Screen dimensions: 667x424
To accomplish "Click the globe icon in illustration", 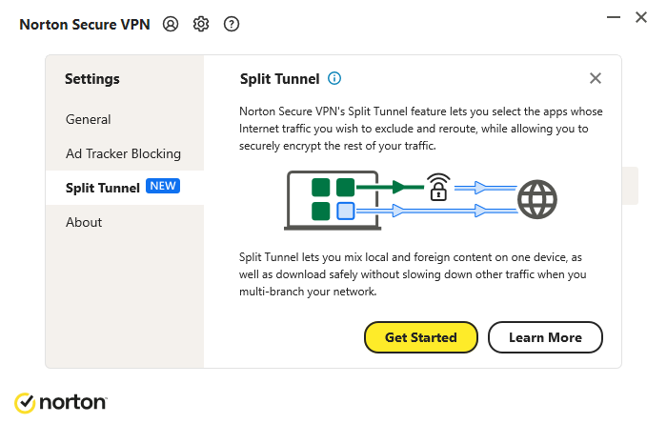I will [x=536, y=200].
